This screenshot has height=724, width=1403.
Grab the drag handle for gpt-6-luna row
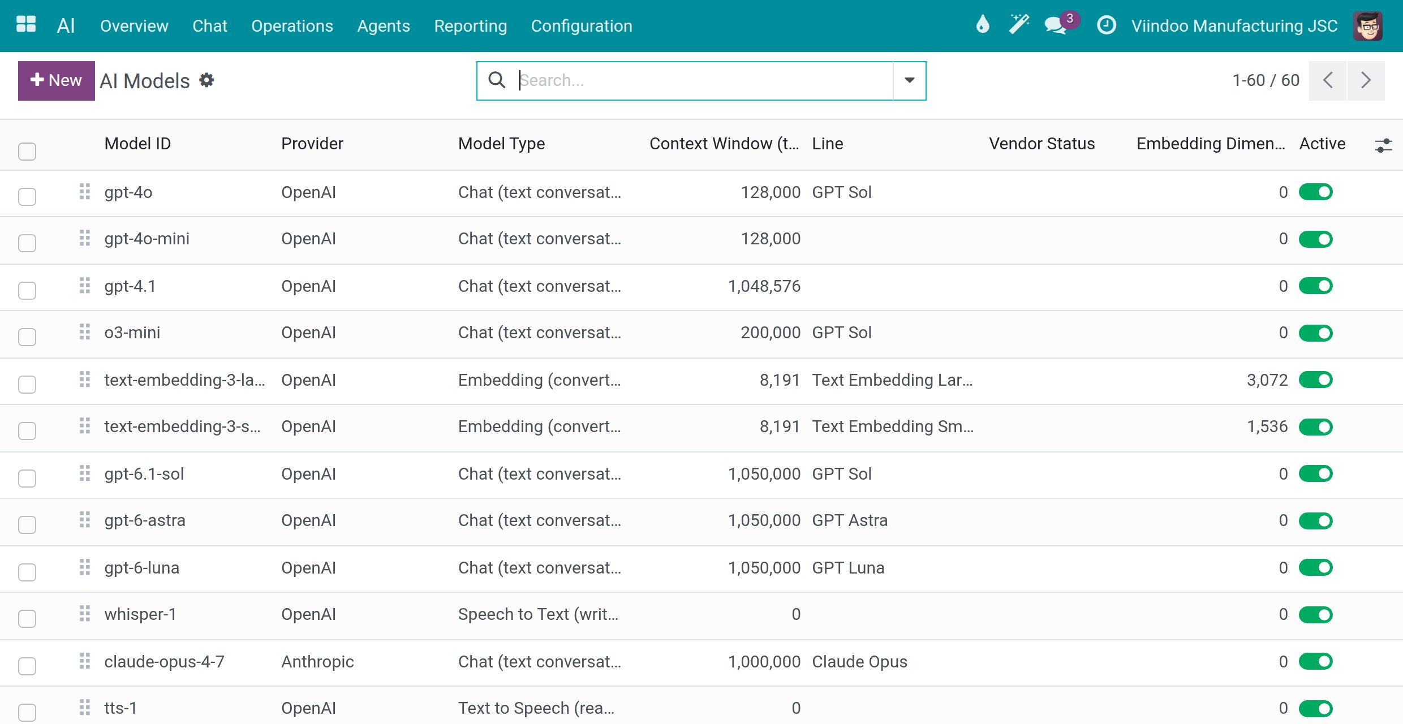tap(85, 567)
